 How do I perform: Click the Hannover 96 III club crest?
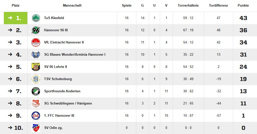(36, 30)
